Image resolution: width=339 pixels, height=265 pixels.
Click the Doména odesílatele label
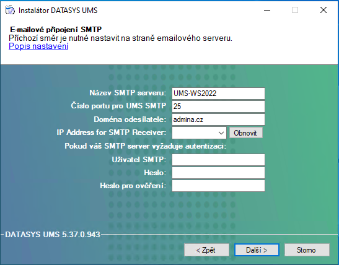130,119
